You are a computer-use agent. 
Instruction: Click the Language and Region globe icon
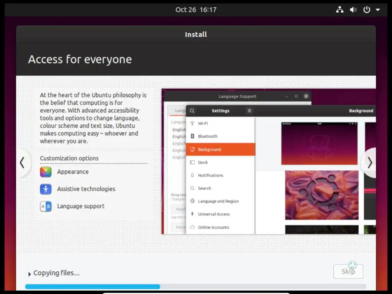192,201
